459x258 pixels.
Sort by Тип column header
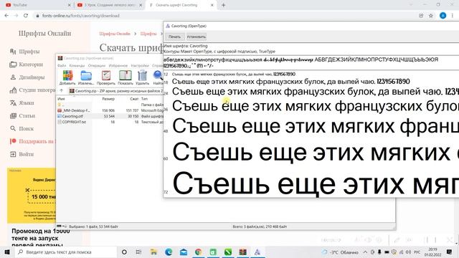point(145,99)
